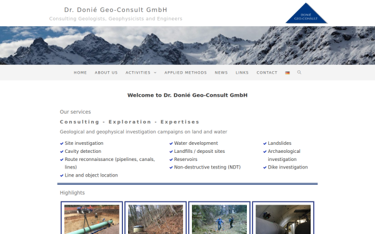This screenshot has height=234, width=375.
Task: Open the About Us menu item
Action: [106, 72]
